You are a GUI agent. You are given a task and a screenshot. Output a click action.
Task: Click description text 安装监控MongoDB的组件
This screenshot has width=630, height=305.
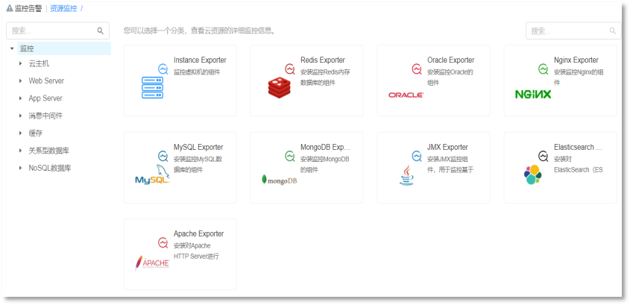pyautogui.click(x=324, y=164)
